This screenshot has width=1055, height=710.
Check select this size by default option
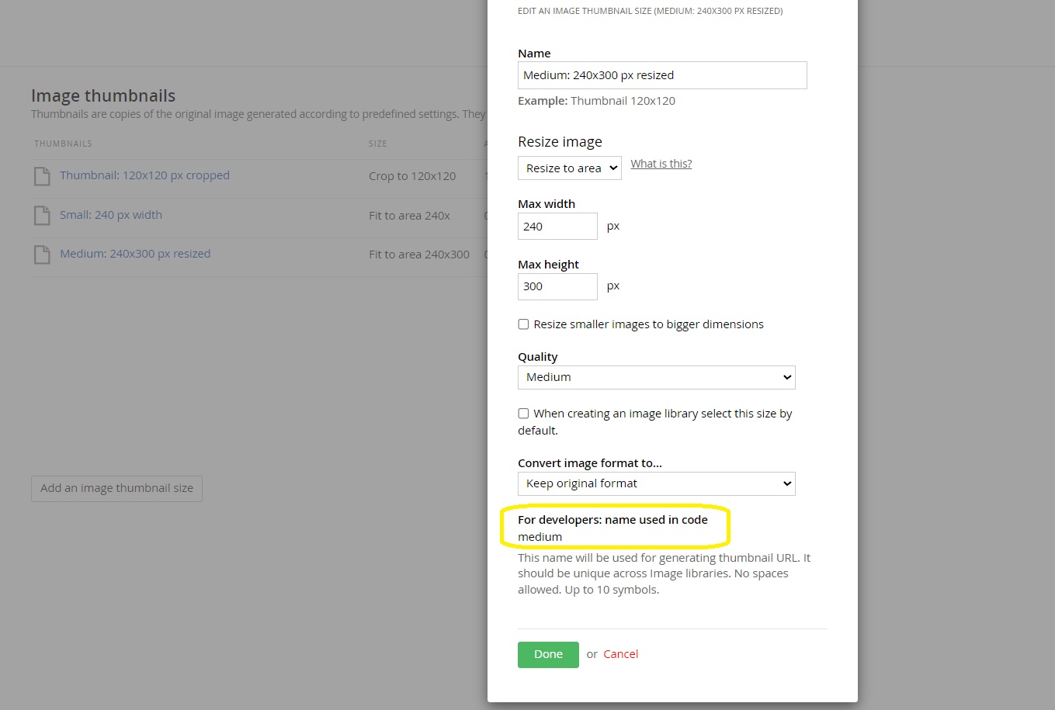523,414
